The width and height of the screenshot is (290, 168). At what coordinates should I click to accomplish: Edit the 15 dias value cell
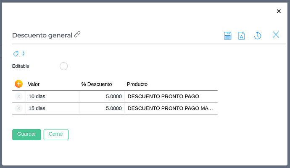tap(53, 108)
